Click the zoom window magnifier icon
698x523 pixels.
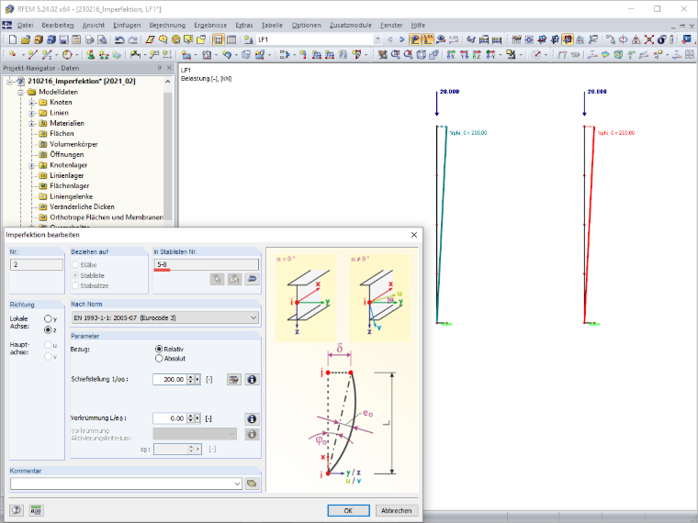tap(395, 55)
